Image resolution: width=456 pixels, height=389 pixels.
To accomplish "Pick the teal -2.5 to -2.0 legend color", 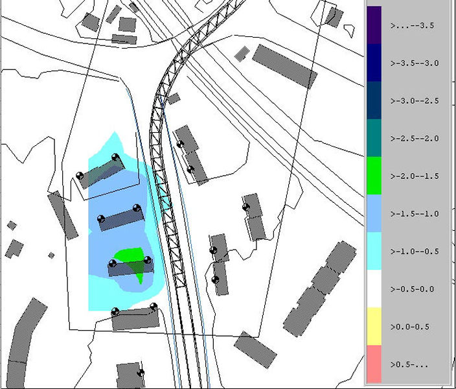I will pos(374,138).
